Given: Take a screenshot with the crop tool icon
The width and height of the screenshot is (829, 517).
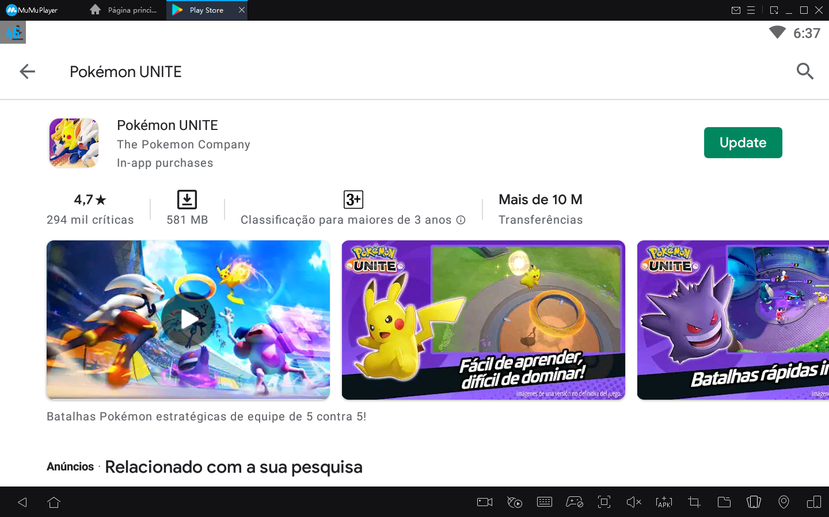Looking at the screenshot, I should [x=694, y=501].
